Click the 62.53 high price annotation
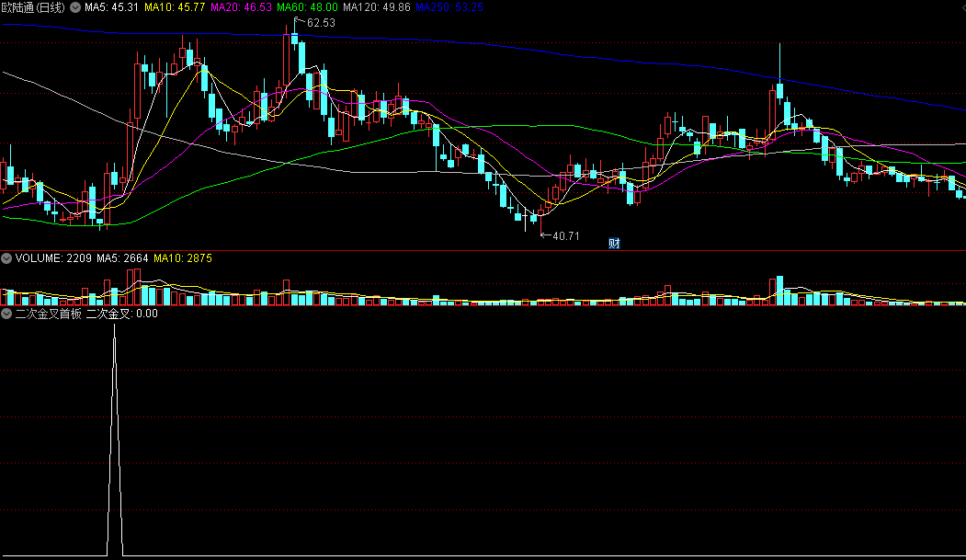Screen dimensions: 966x560 click(321, 23)
